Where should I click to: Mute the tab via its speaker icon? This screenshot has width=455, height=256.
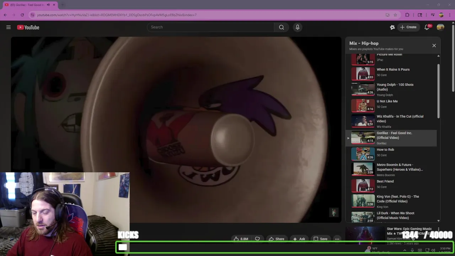pyautogui.click(x=48, y=5)
